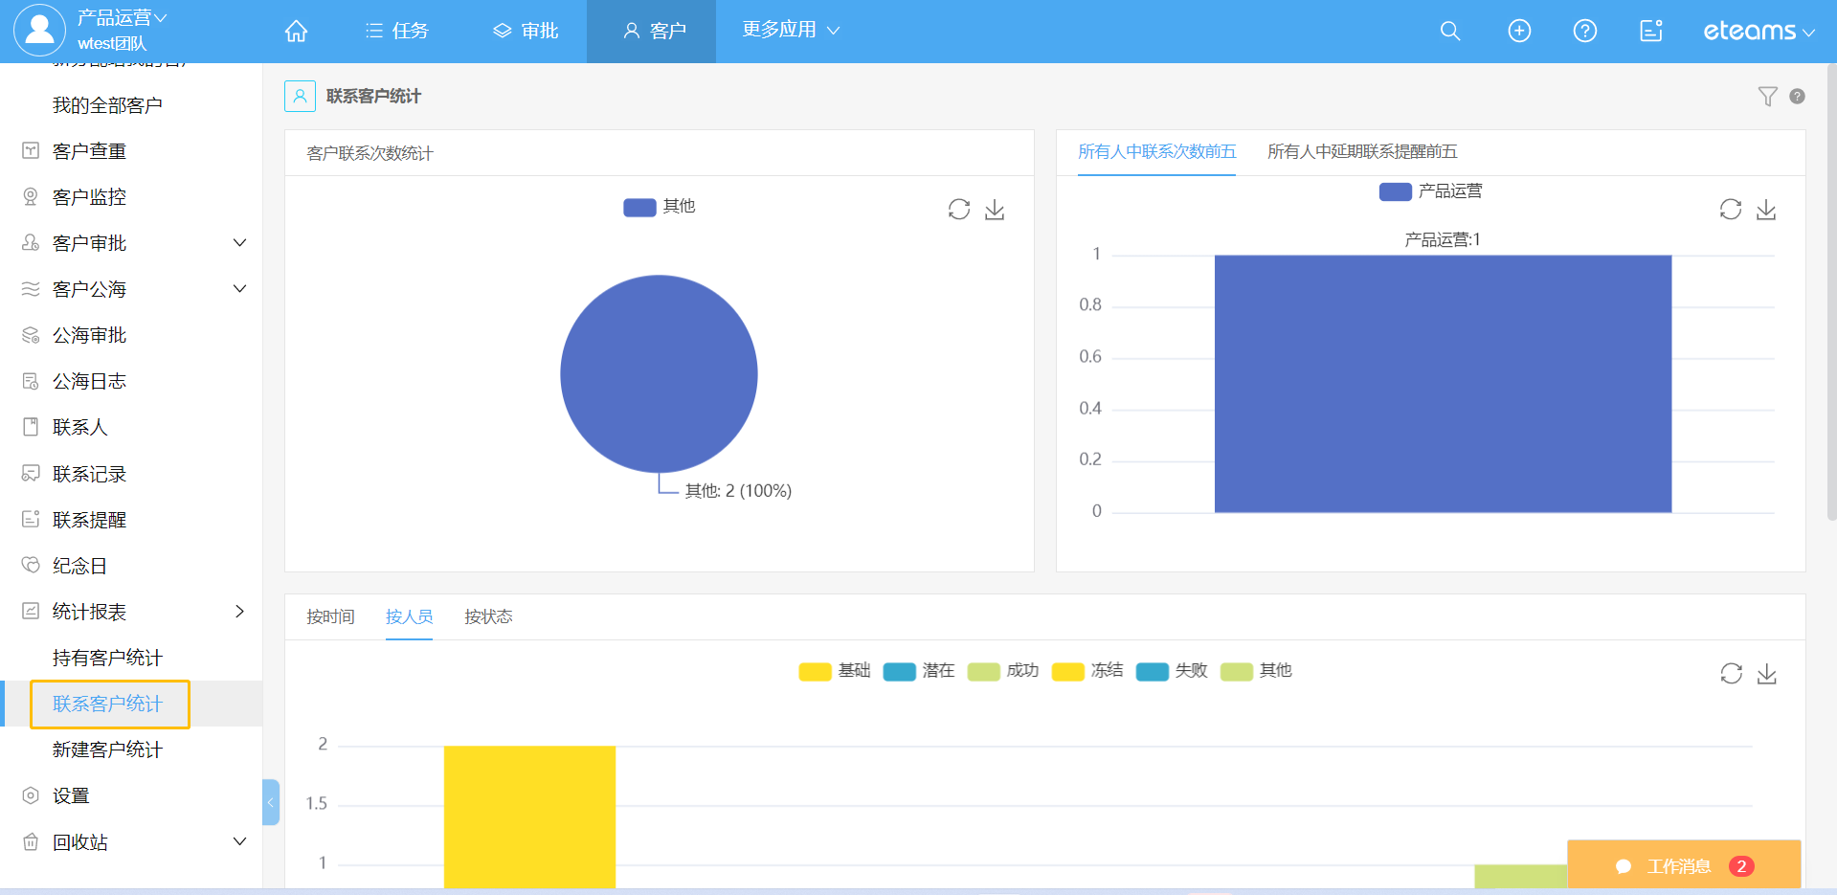The width and height of the screenshot is (1837, 895).
Task: Click the filter funnel icon
Action: coord(1767,96)
